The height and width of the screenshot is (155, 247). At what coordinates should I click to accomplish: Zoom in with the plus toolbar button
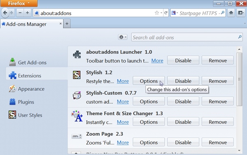[x=28, y=13]
